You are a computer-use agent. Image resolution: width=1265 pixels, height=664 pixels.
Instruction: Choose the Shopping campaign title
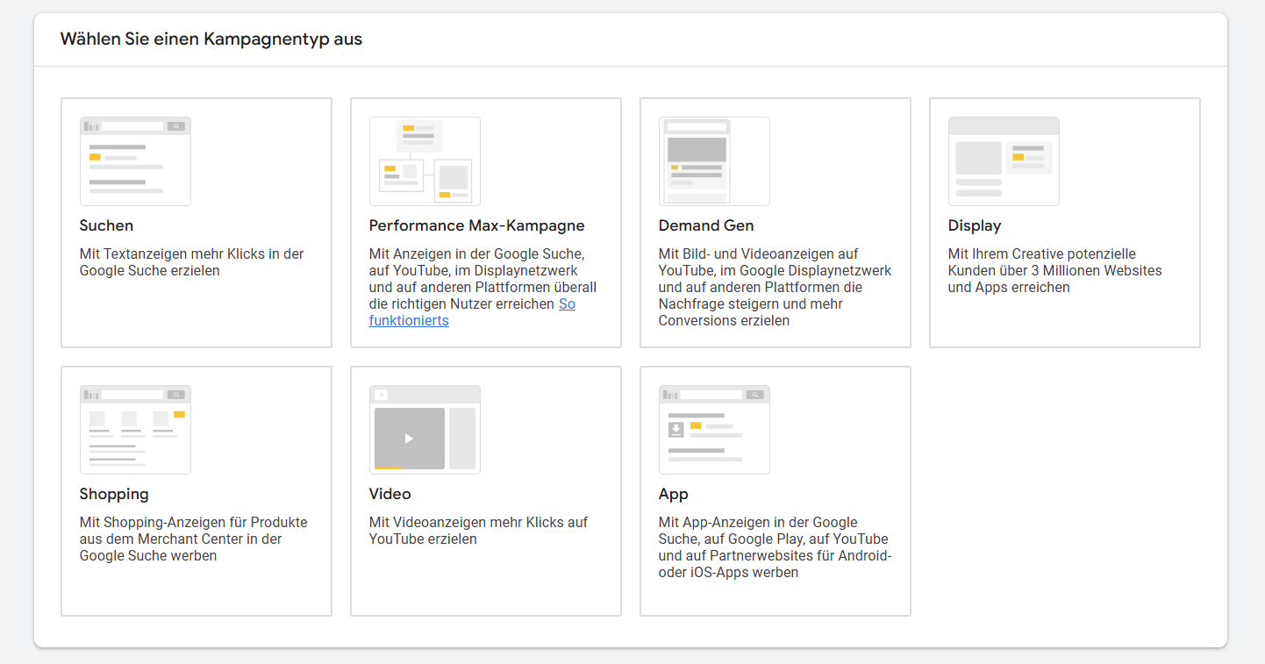pyautogui.click(x=114, y=494)
